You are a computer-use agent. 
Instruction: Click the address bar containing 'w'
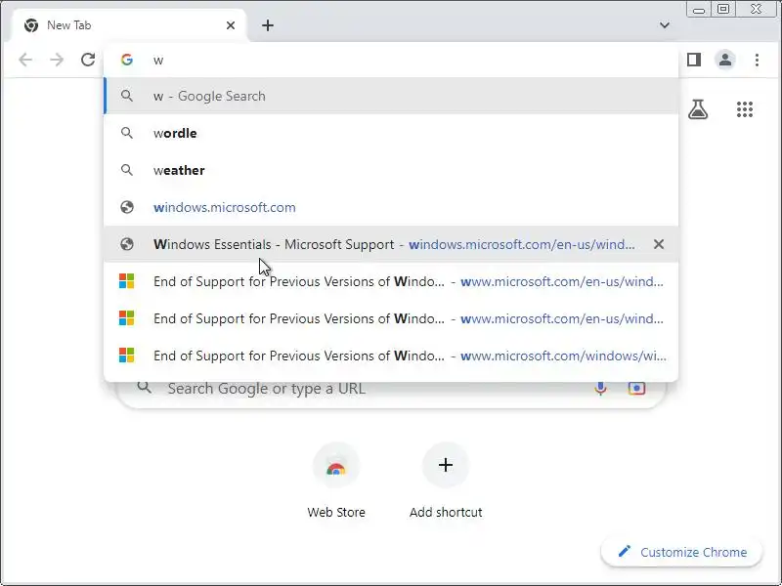click(x=390, y=60)
